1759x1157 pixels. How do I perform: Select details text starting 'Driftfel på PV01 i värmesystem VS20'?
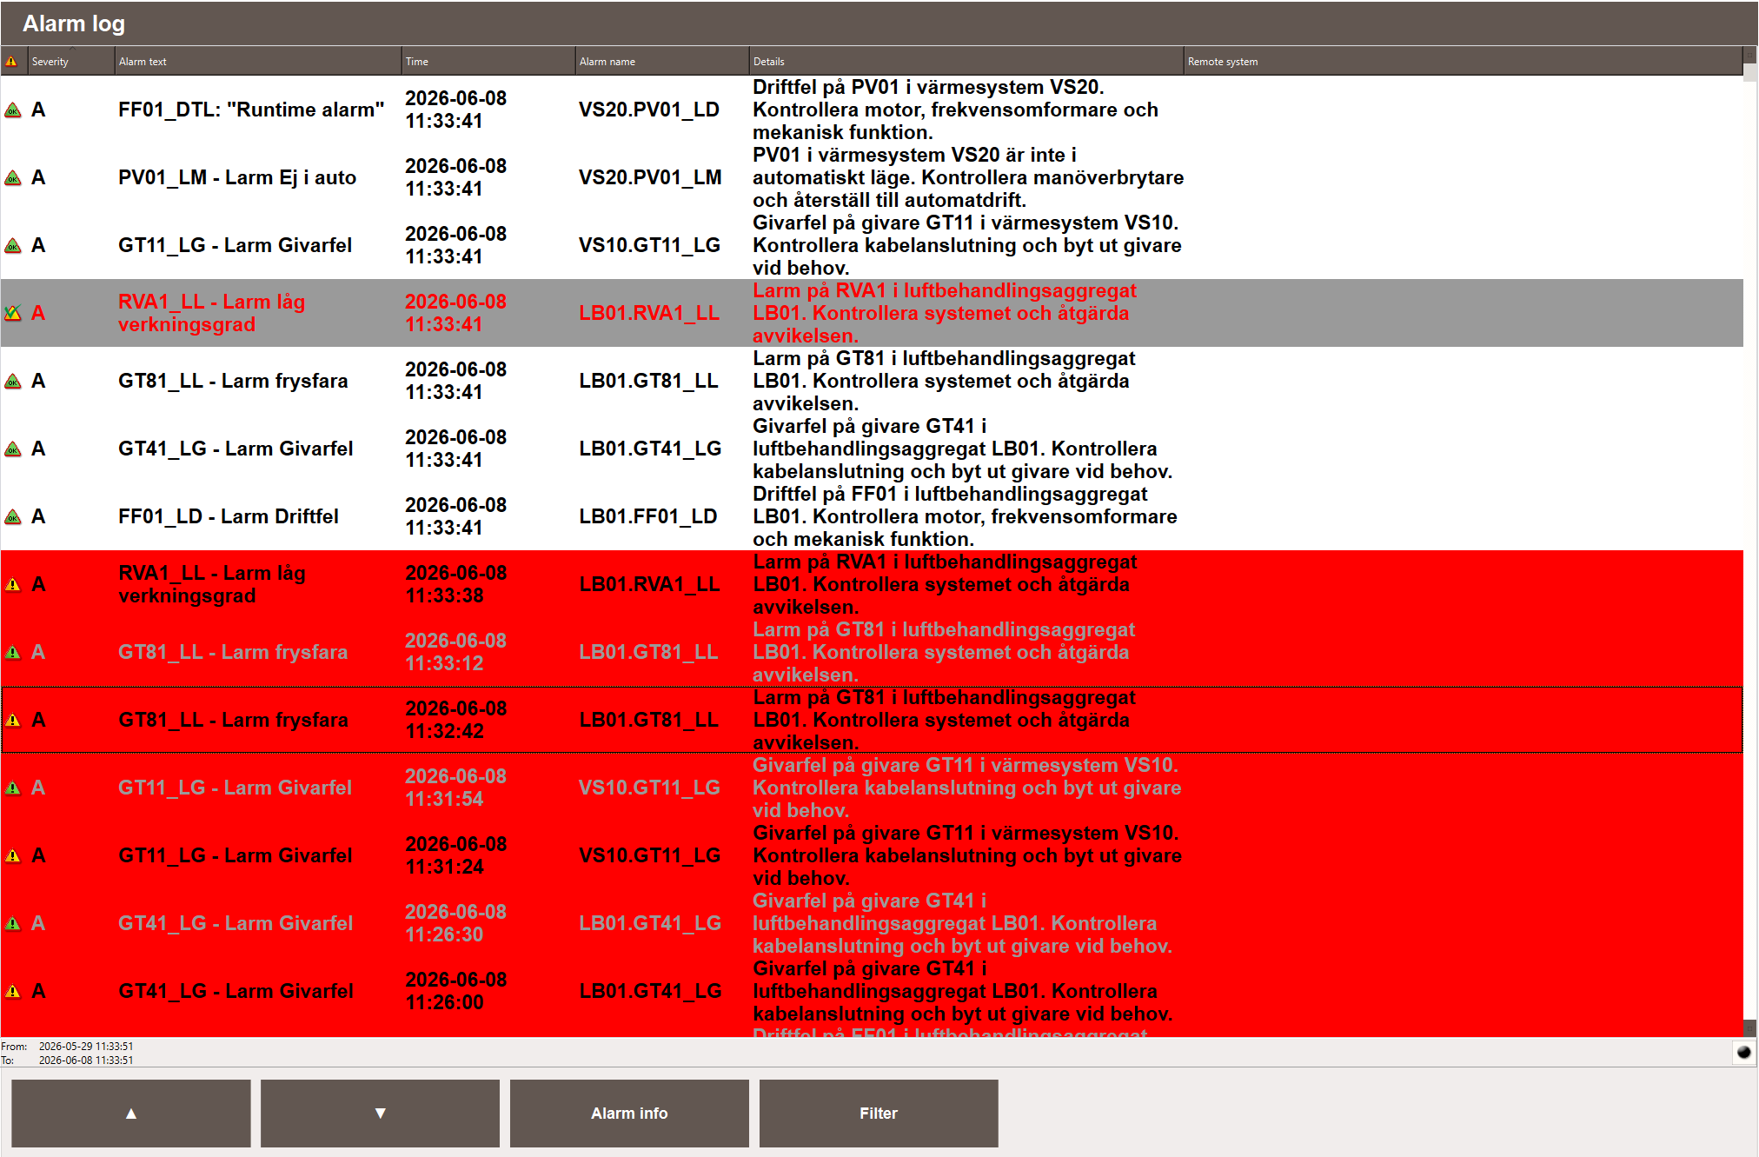[955, 110]
